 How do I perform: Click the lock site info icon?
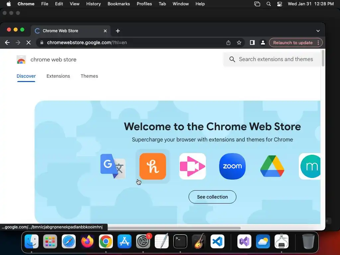42,42
